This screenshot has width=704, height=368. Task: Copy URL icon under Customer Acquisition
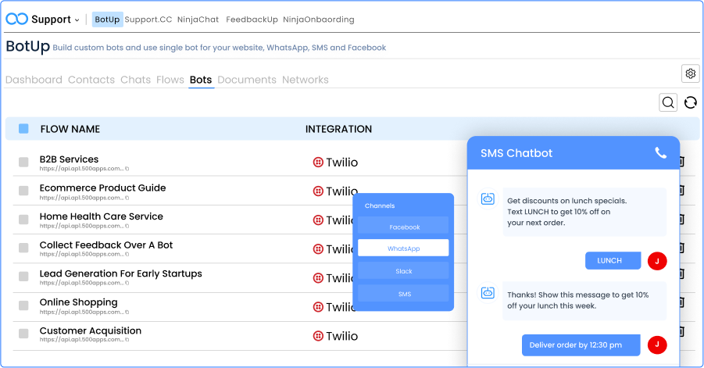pos(127,340)
